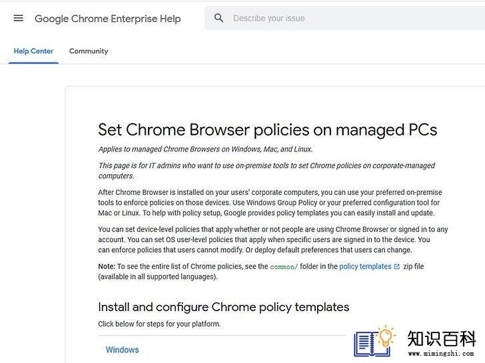
Task: Follow the policy templates link
Action: [x=365, y=267]
